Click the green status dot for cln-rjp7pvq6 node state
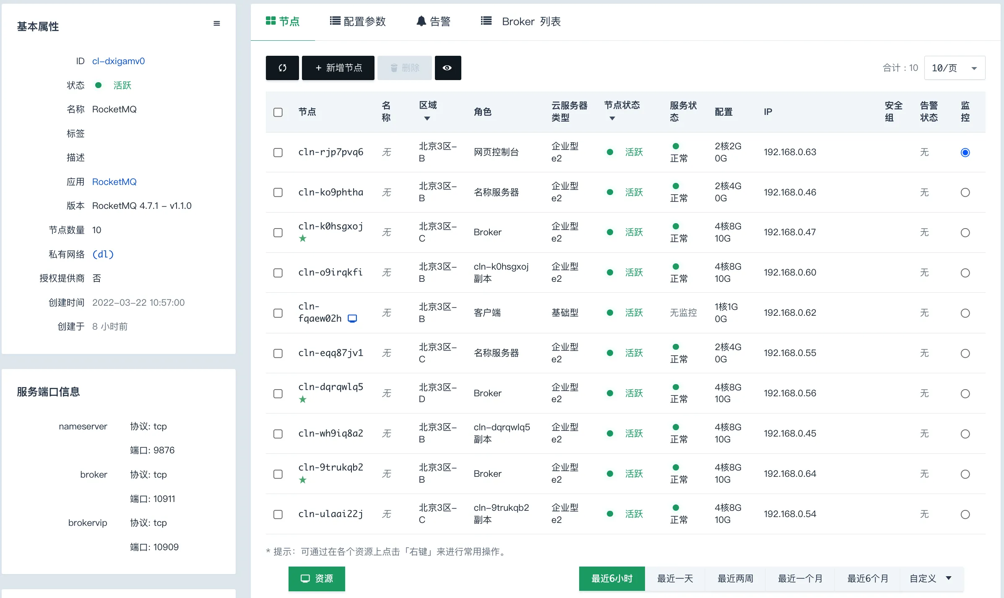The width and height of the screenshot is (1004, 598). (610, 152)
